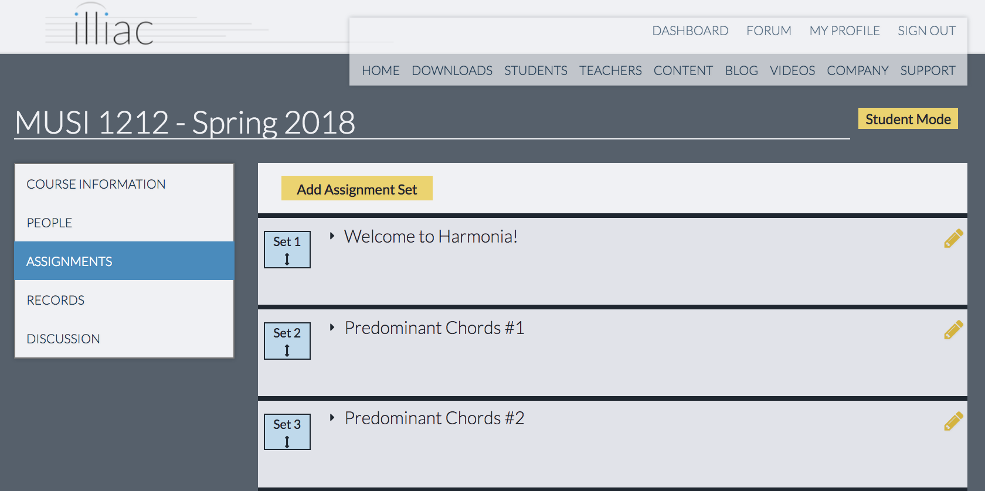
Task: Edit Predominant Chords #1 via pencil icon
Action: (x=953, y=330)
